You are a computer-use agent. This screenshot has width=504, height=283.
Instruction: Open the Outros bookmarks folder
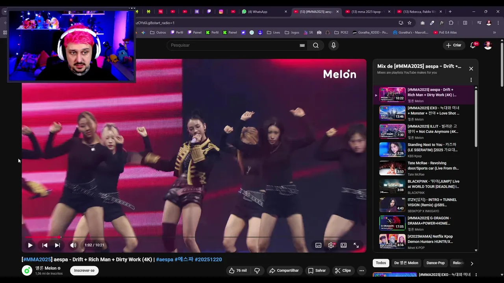pyautogui.click(x=158, y=33)
